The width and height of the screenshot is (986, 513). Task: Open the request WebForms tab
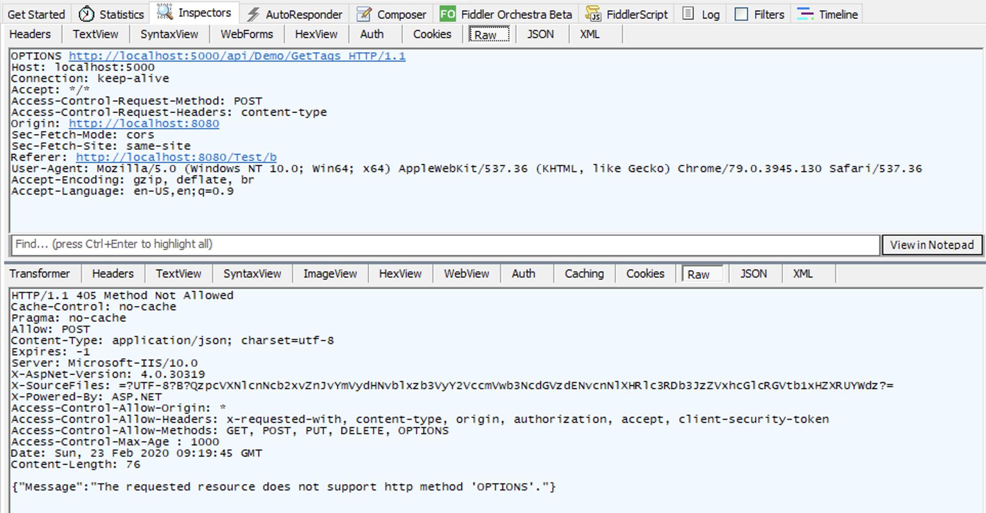pos(247,34)
